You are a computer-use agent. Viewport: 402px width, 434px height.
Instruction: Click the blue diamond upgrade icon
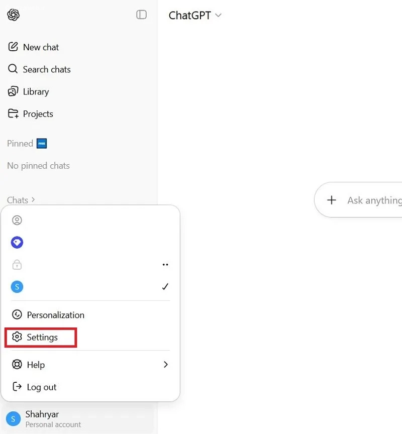17,243
